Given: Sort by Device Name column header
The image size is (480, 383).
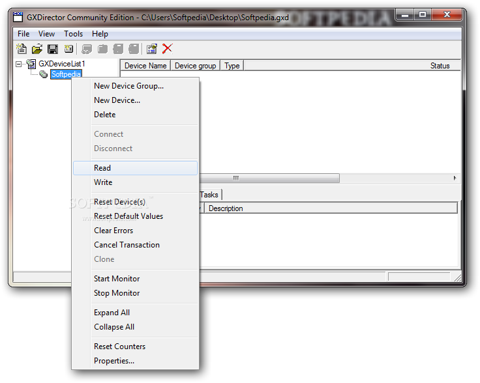Looking at the screenshot, I should (145, 66).
